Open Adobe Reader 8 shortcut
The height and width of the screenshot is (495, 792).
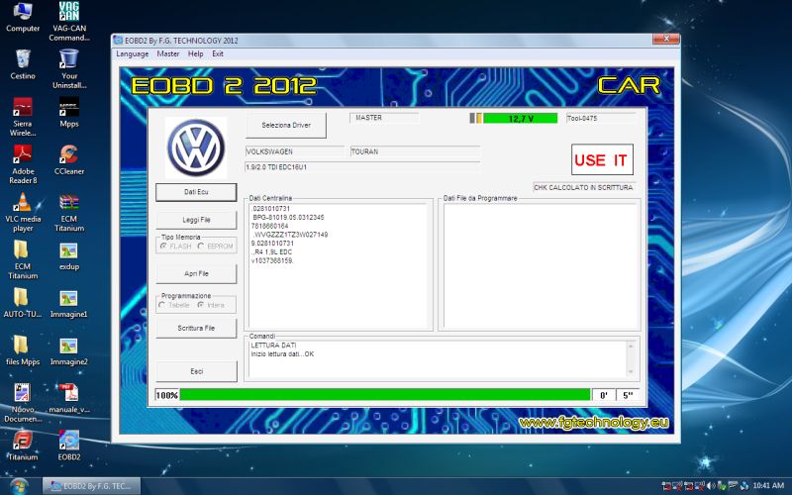[x=23, y=164]
